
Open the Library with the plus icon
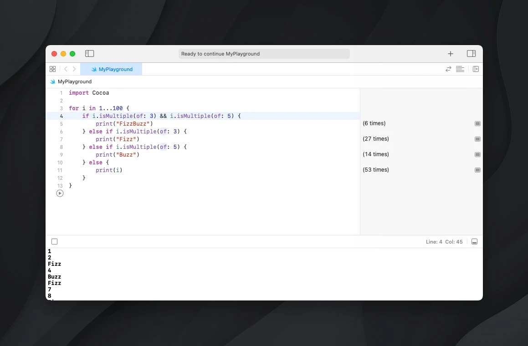[x=451, y=54]
